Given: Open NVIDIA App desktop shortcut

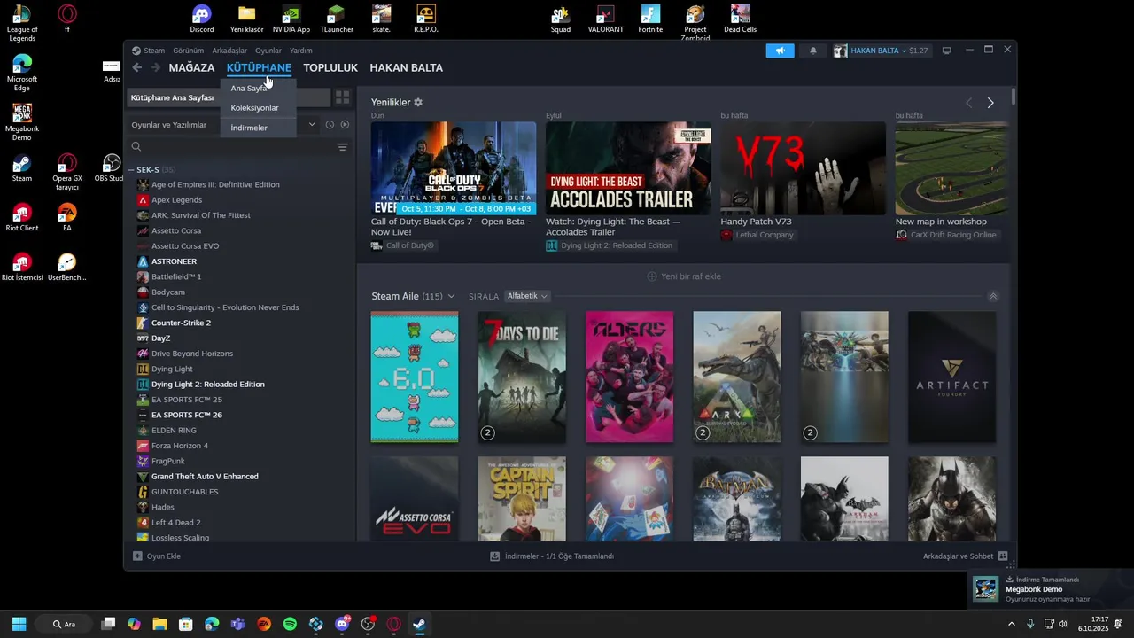Looking at the screenshot, I should 291,19.
